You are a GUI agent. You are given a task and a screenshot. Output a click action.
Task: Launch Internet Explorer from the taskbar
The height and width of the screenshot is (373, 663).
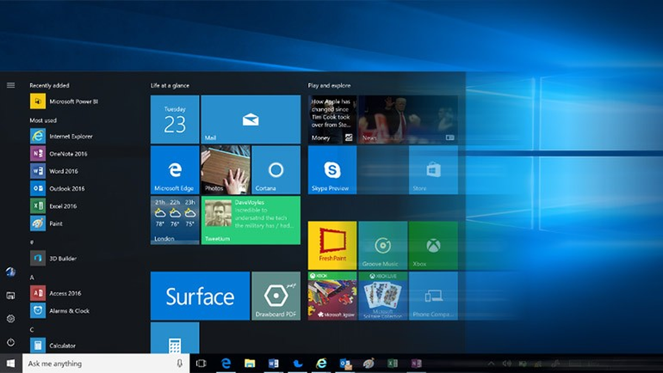click(321, 364)
